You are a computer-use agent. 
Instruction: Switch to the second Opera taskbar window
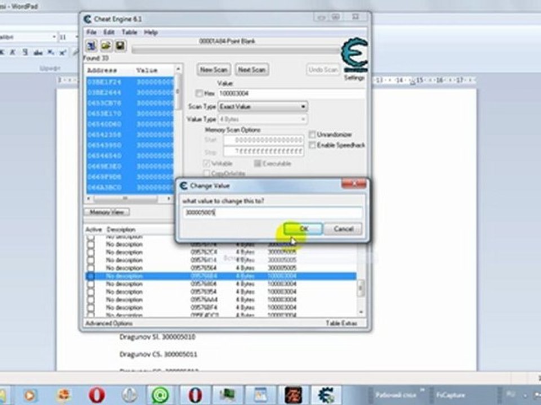click(x=195, y=395)
